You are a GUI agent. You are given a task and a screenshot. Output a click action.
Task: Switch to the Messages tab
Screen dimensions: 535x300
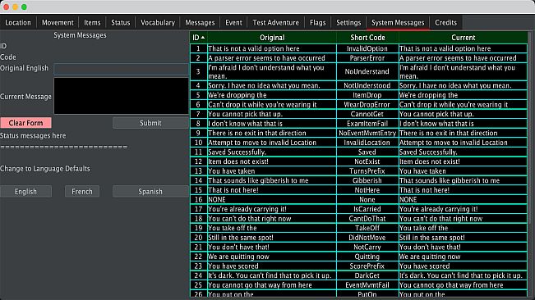(x=200, y=23)
